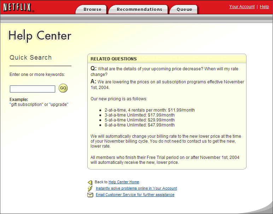This screenshot has height=214, width=273.
Task: Open the Browse tab
Action: pos(91,10)
